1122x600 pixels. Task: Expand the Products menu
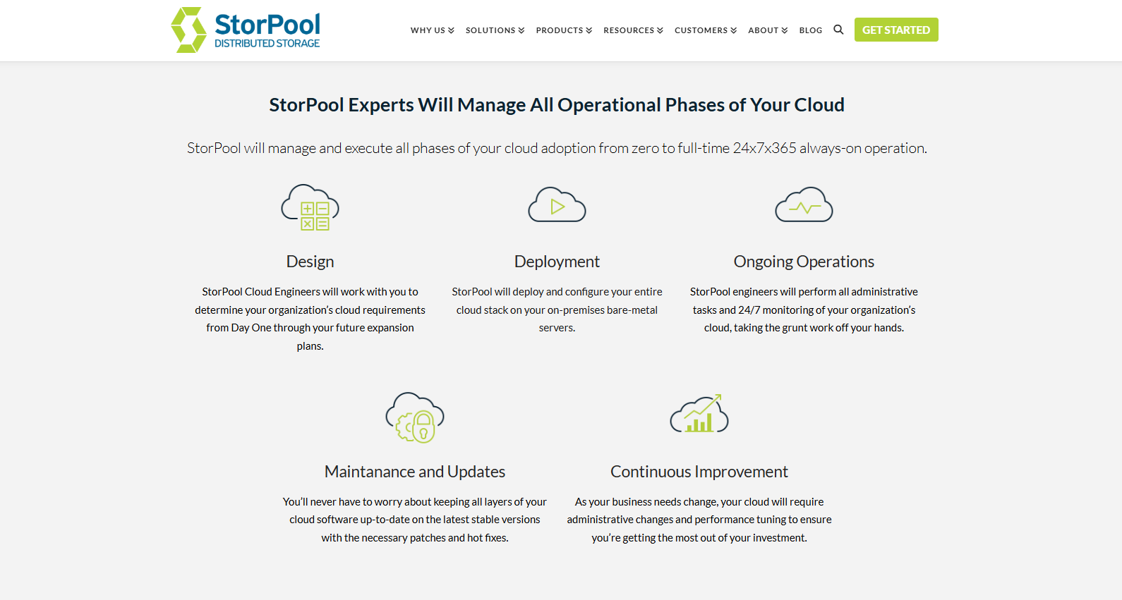click(565, 30)
